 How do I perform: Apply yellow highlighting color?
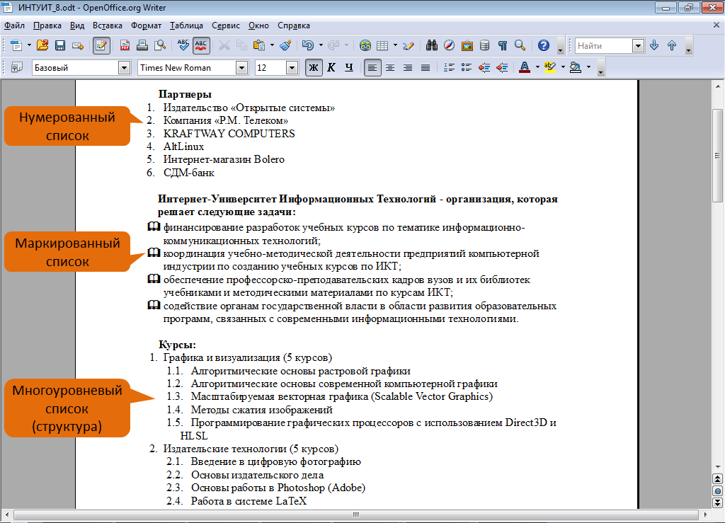tap(549, 67)
